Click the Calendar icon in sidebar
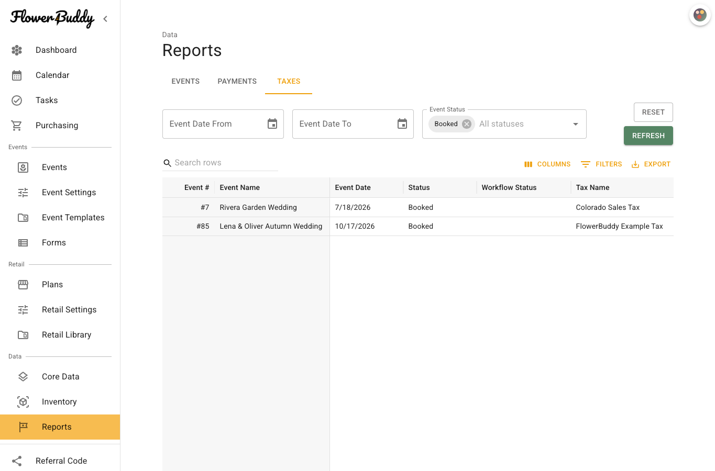Screen dimensions: 715x471 click(x=17, y=75)
